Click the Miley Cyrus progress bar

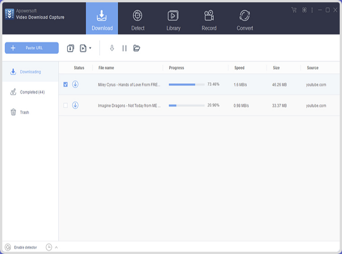coord(187,84)
